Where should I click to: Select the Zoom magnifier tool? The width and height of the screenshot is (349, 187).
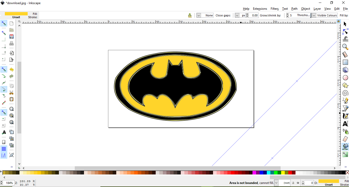(x=345, y=47)
